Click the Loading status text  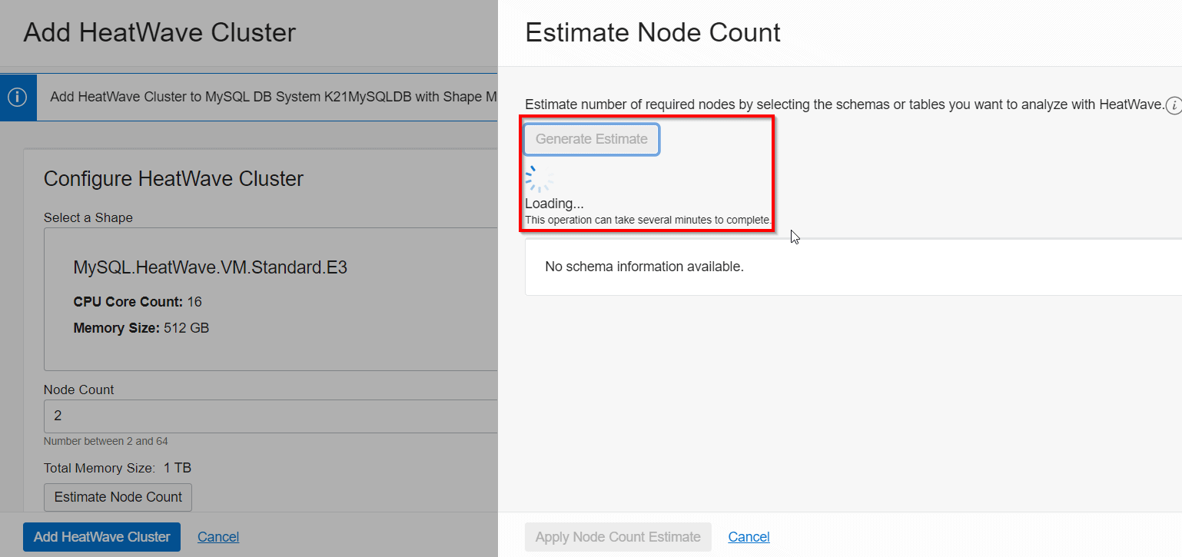click(x=554, y=203)
